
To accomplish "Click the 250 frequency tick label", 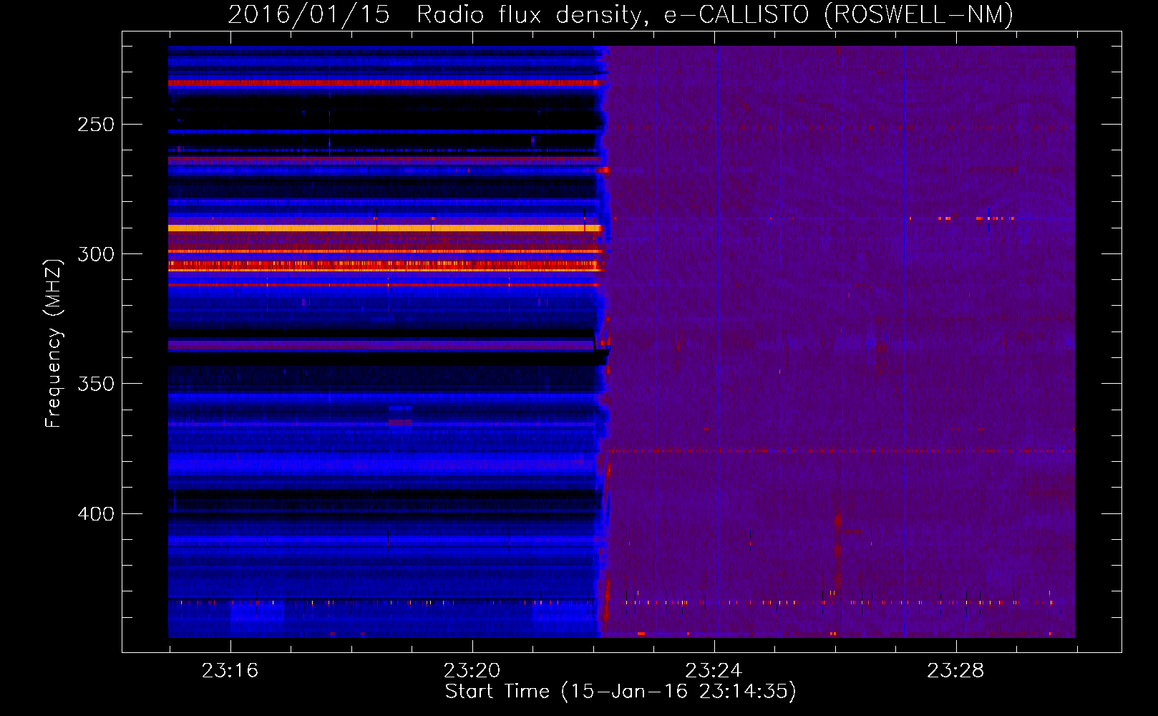I will 96,125.
